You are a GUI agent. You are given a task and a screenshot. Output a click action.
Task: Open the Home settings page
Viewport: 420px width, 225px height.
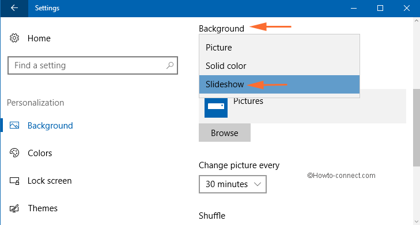pyautogui.click(x=39, y=38)
